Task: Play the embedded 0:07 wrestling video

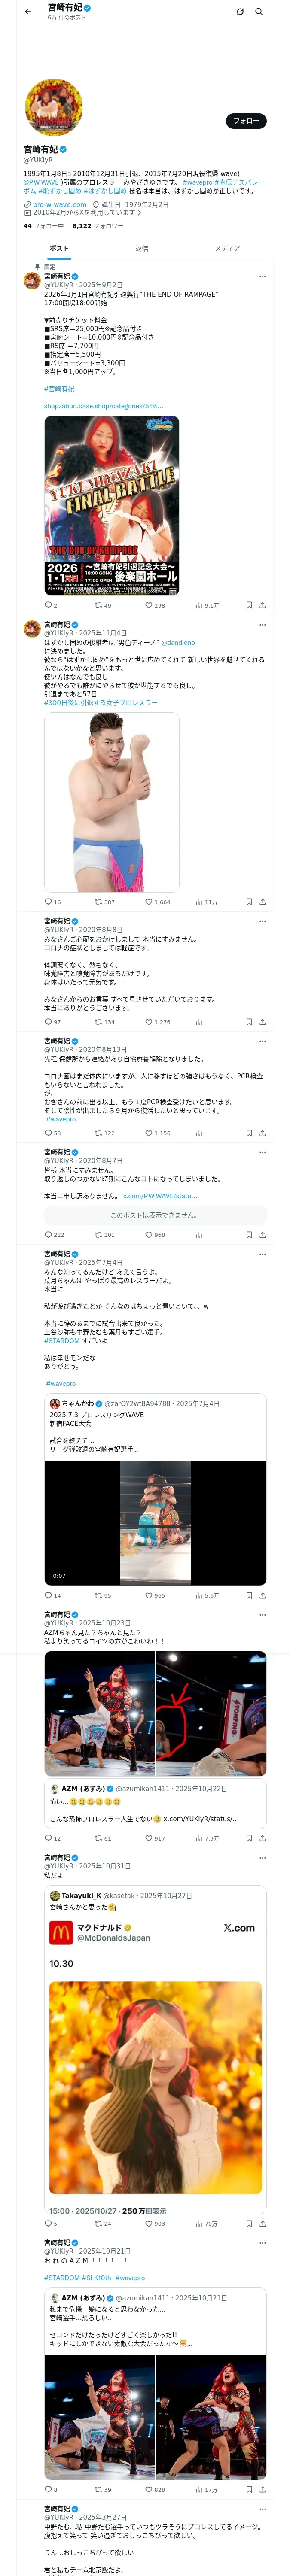Action: point(155,1522)
